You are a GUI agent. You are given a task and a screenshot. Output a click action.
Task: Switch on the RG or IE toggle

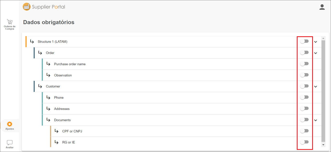tap(304, 142)
